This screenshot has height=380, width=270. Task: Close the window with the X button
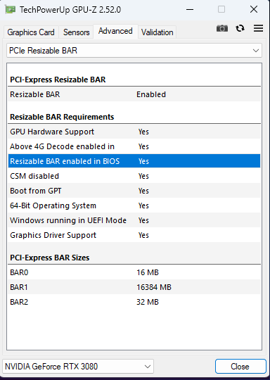pyautogui.click(x=254, y=10)
